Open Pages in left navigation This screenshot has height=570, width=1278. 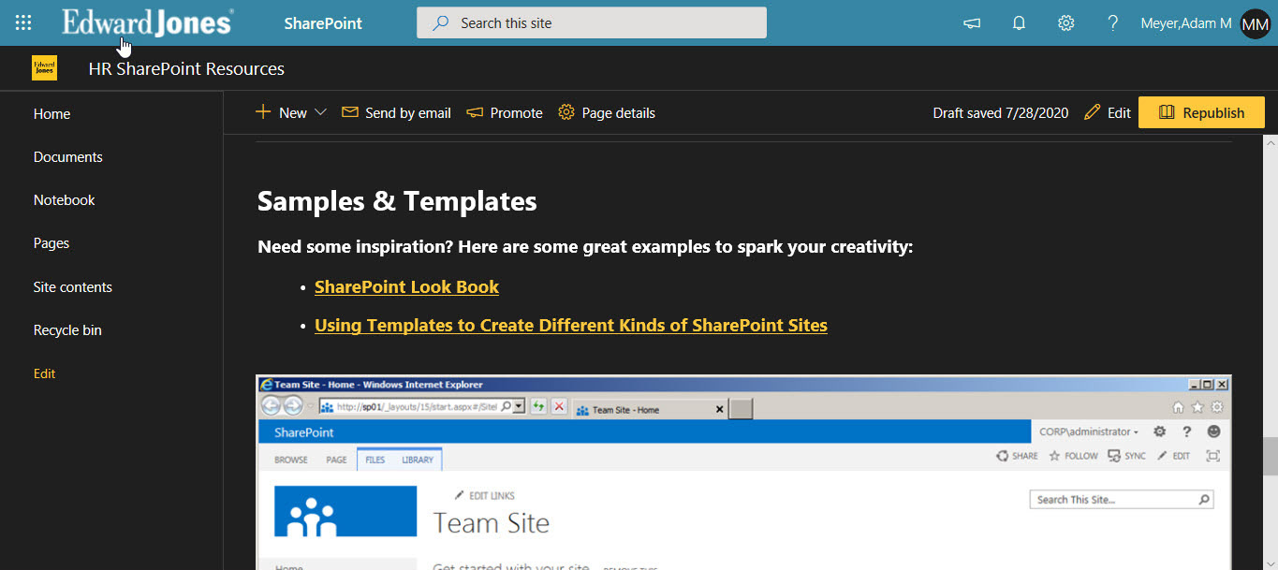point(51,243)
